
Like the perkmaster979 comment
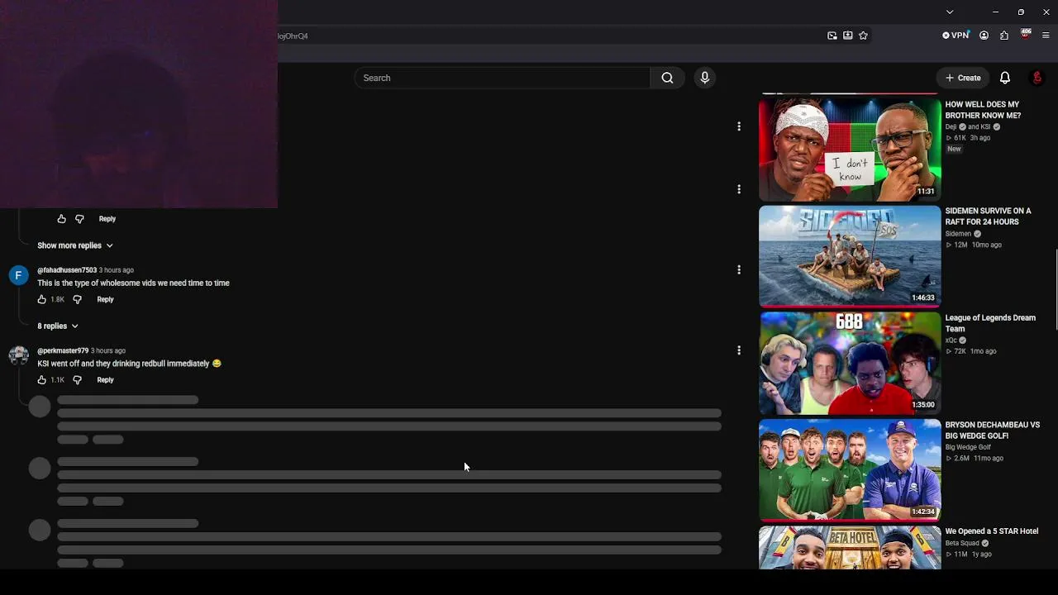tap(42, 380)
